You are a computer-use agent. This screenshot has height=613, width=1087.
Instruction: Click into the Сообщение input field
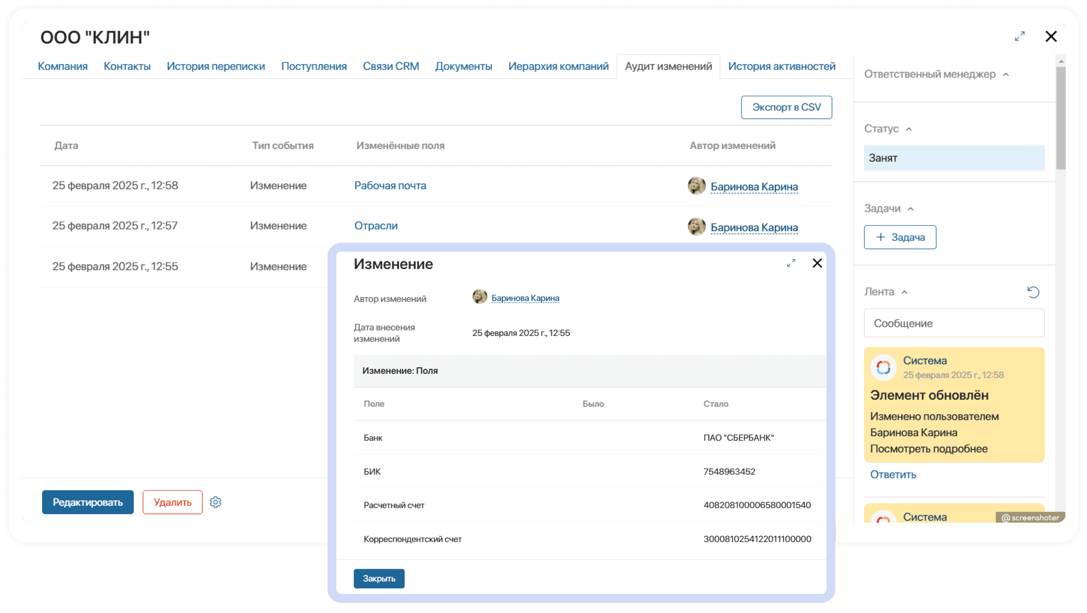[954, 323]
